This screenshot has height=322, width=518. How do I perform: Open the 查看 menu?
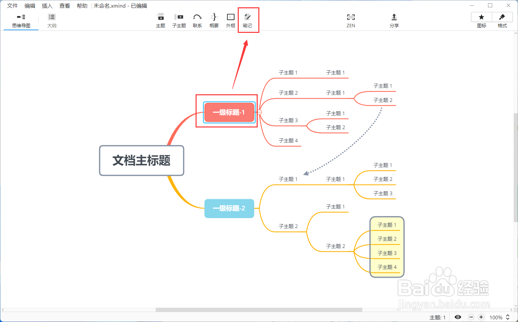click(x=64, y=6)
